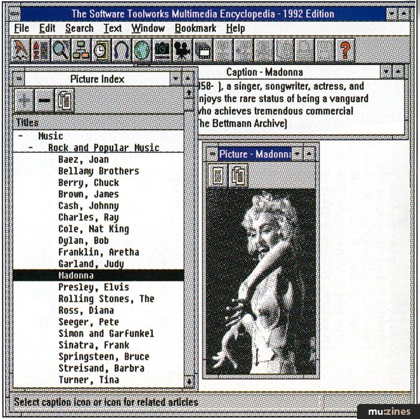This screenshot has width=420, height=419.
Task: Open the Edit menu
Action: [47, 28]
